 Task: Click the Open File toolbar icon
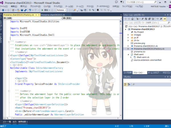coord(19,10)
